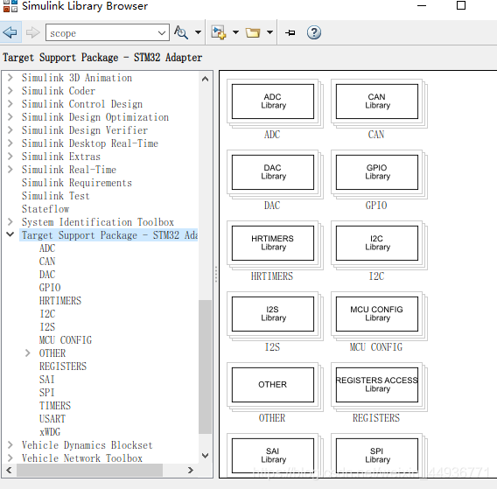Click the GPIO Library block
Viewport: 497px width, 489px height.
(377, 172)
